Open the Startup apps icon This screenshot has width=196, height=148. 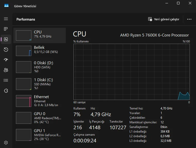pyautogui.click(x=6, y=60)
